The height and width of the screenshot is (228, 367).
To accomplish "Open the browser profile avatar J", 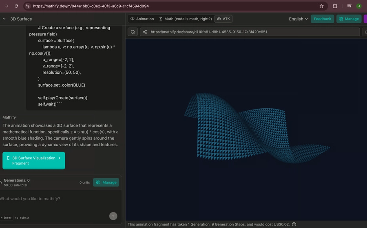I will tap(358, 6).
